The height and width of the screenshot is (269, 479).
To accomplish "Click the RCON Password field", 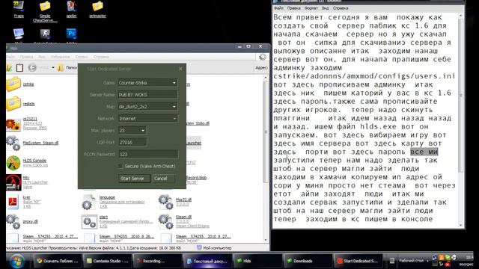I will pos(148,155).
